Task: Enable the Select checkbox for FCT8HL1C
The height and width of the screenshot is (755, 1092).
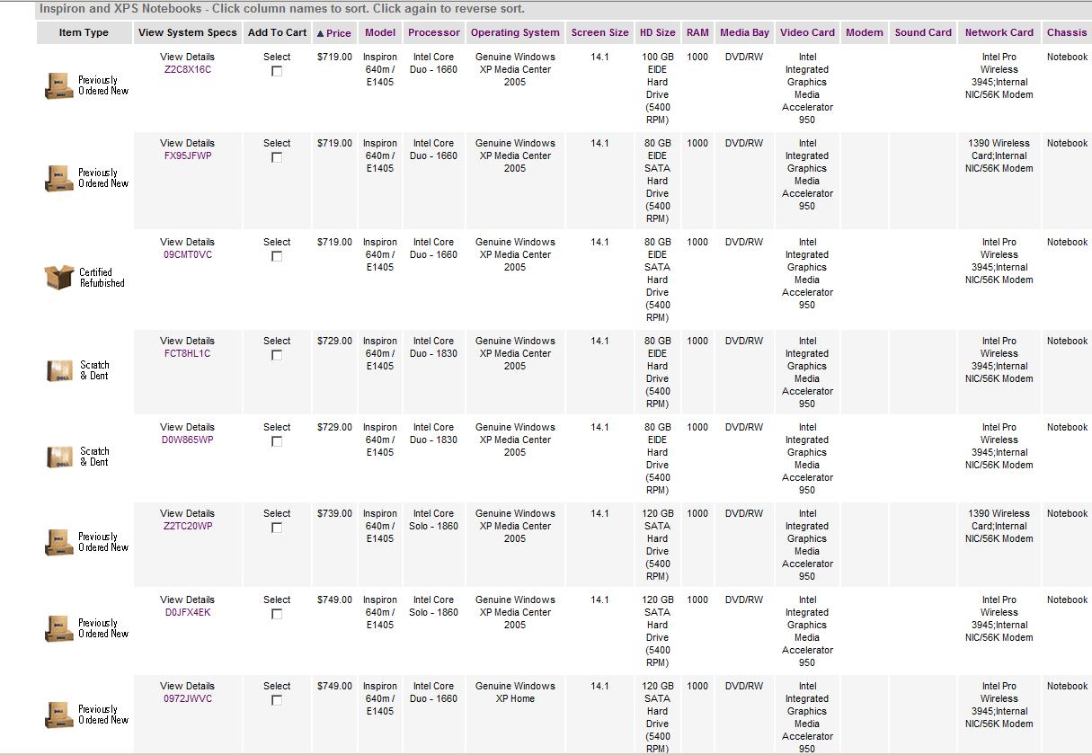Action: [277, 355]
